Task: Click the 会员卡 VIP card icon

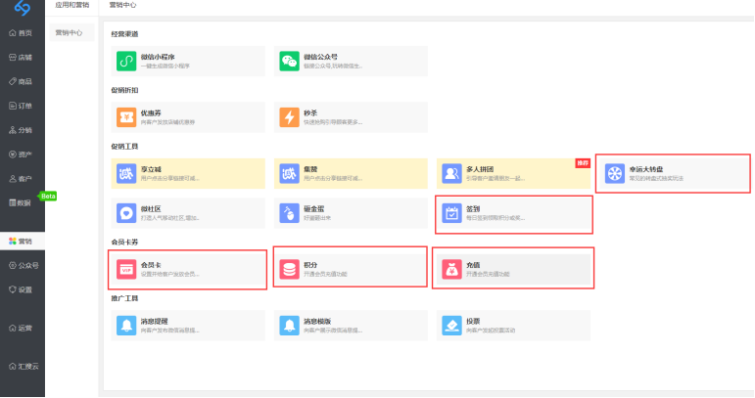Action: coord(126,269)
